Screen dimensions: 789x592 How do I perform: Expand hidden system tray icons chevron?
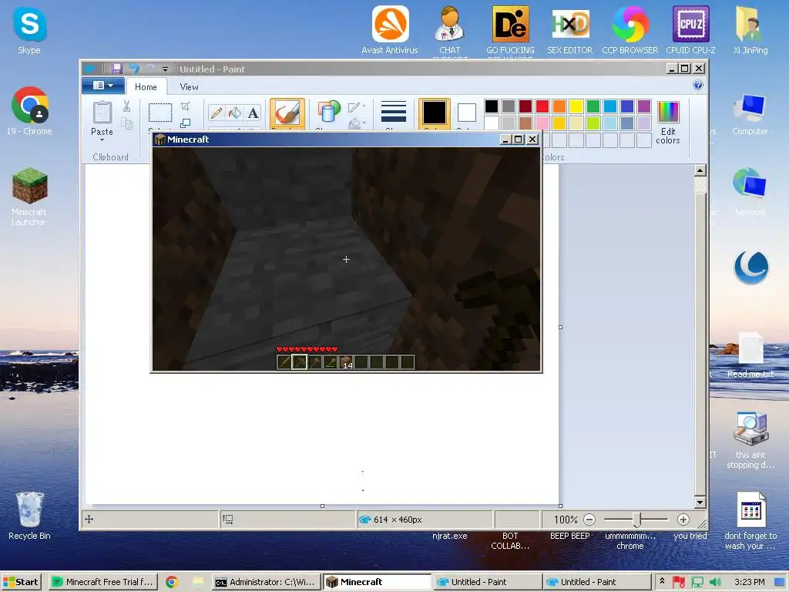coord(662,581)
